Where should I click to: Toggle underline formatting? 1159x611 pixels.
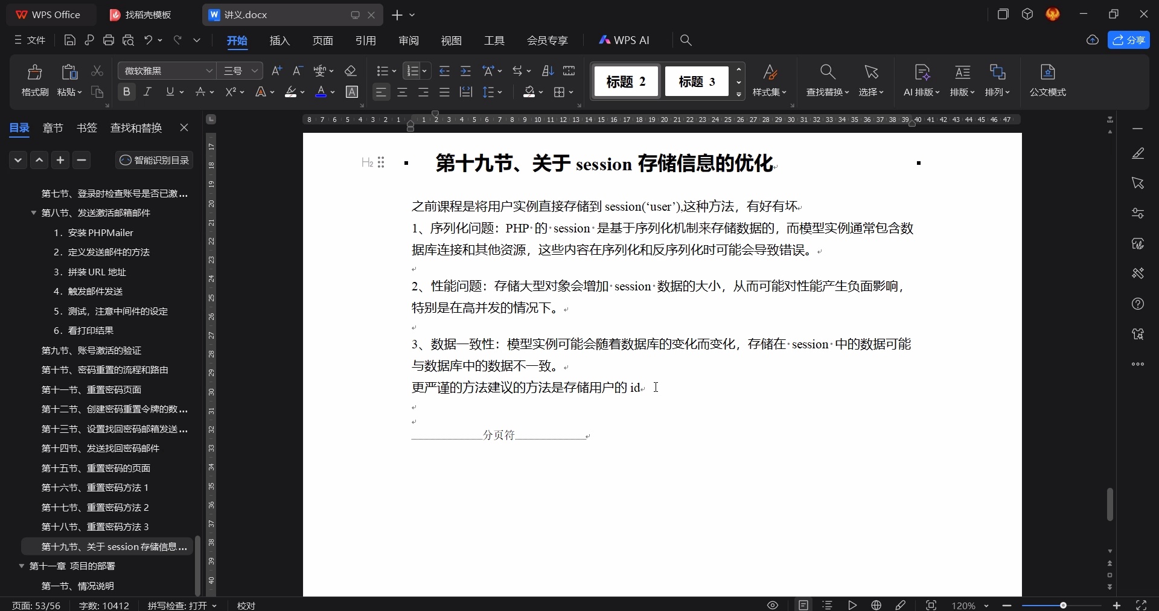coord(170,92)
